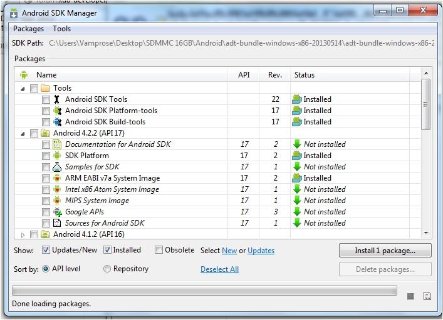This screenshot has height=320, width=443.
Task: Collapse the Android 4.2.2 (API 17) group
Action: pos(23,133)
